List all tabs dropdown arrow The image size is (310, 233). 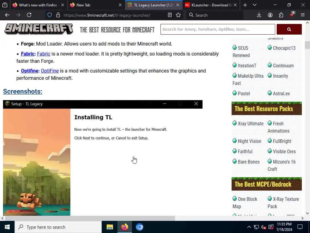pos(255,5)
